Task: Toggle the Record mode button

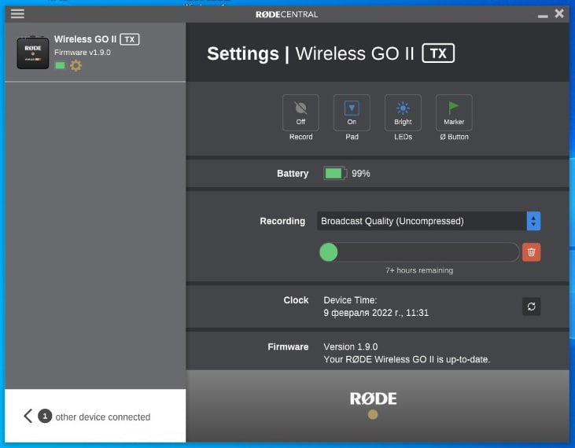Action: click(x=300, y=113)
